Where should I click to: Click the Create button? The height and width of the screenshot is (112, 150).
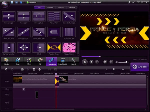tap(139, 67)
